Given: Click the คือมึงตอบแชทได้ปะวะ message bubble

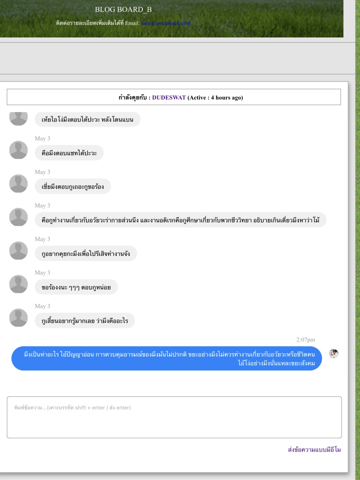Looking at the screenshot, I should point(69,153).
